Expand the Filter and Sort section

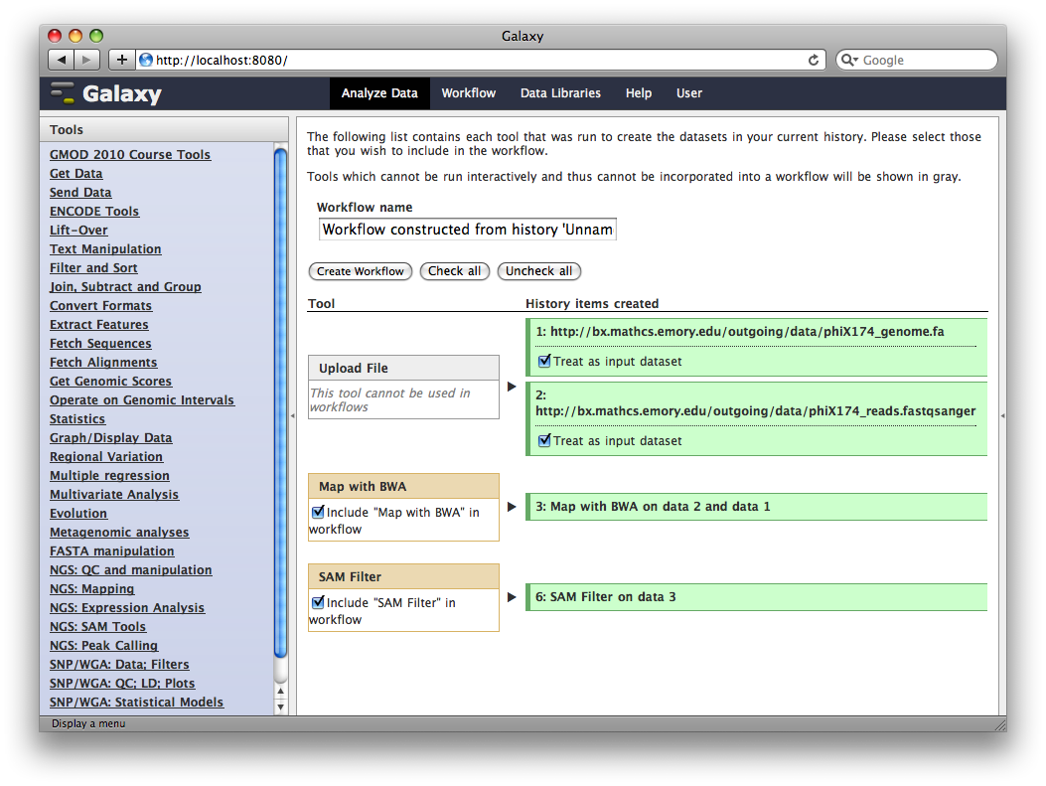tap(93, 267)
